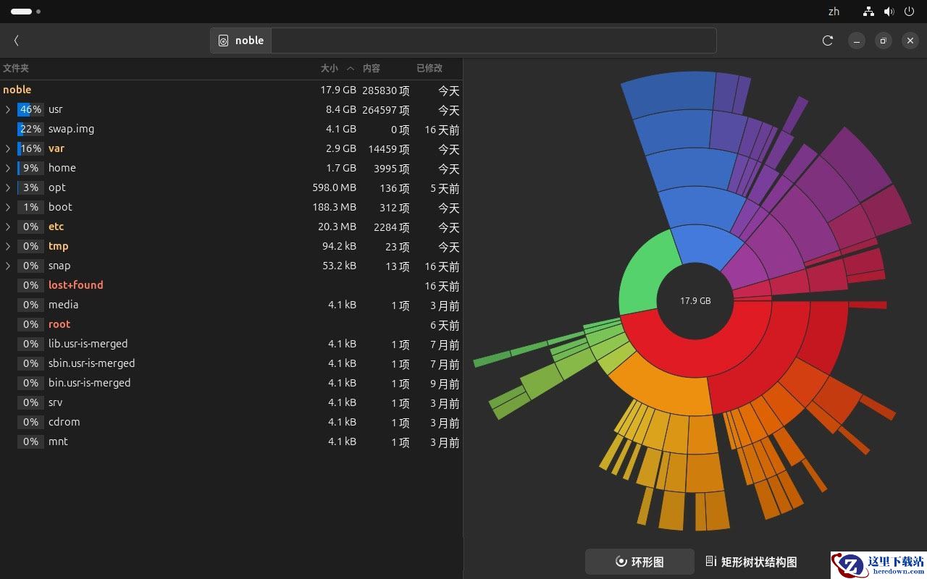Expand the tmp folder
The image size is (927, 579).
pos(8,246)
